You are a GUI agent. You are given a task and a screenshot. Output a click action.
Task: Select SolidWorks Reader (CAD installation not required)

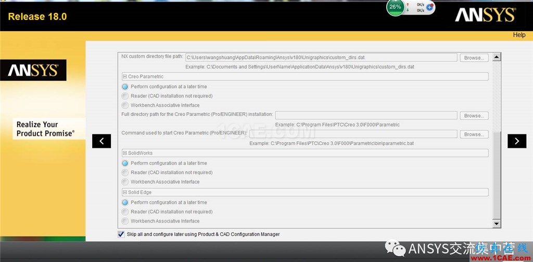click(125, 173)
